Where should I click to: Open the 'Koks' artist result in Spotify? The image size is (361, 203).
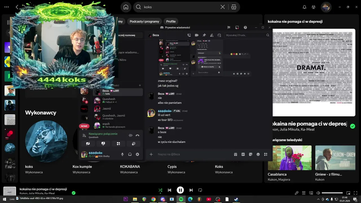(219, 167)
